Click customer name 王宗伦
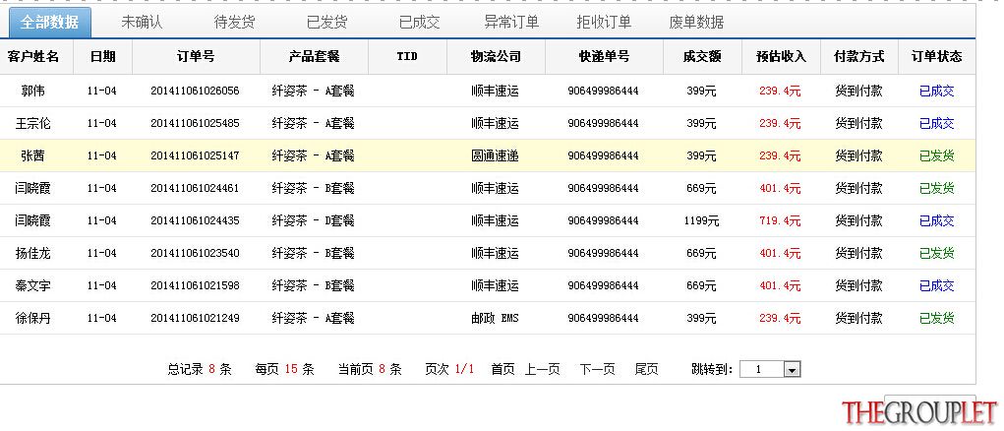Image resolution: width=1004 pixels, height=431 pixels. coord(33,124)
